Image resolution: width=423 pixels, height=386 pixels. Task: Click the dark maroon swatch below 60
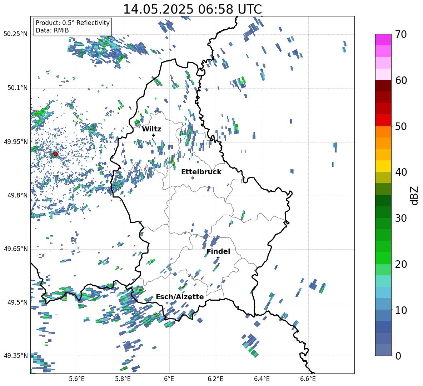(x=383, y=85)
